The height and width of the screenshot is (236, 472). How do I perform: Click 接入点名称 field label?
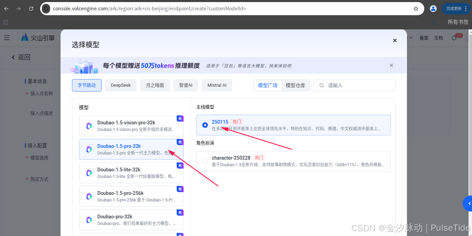[x=41, y=94]
